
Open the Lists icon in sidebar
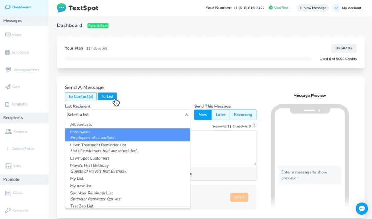click(8, 166)
